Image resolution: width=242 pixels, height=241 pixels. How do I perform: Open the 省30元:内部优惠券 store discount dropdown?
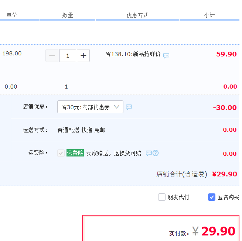(x=90, y=107)
